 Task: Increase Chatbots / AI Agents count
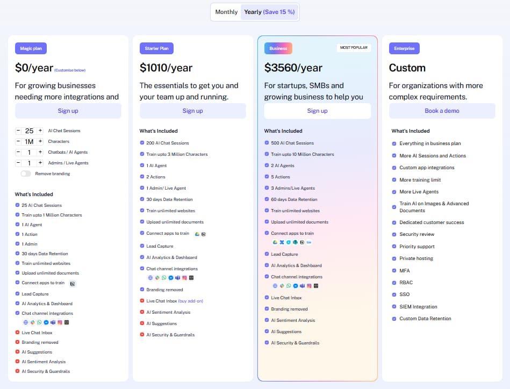pyautogui.click(x=40, y=152)
